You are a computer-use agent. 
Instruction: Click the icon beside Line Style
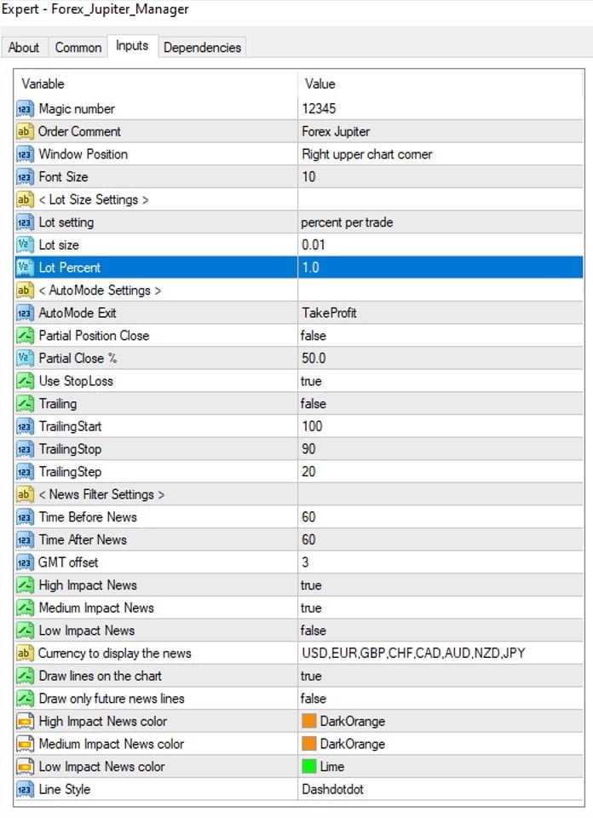point(24,790)
